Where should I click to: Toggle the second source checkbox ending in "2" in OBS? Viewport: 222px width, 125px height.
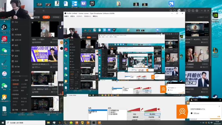click(x=109, y=112)
